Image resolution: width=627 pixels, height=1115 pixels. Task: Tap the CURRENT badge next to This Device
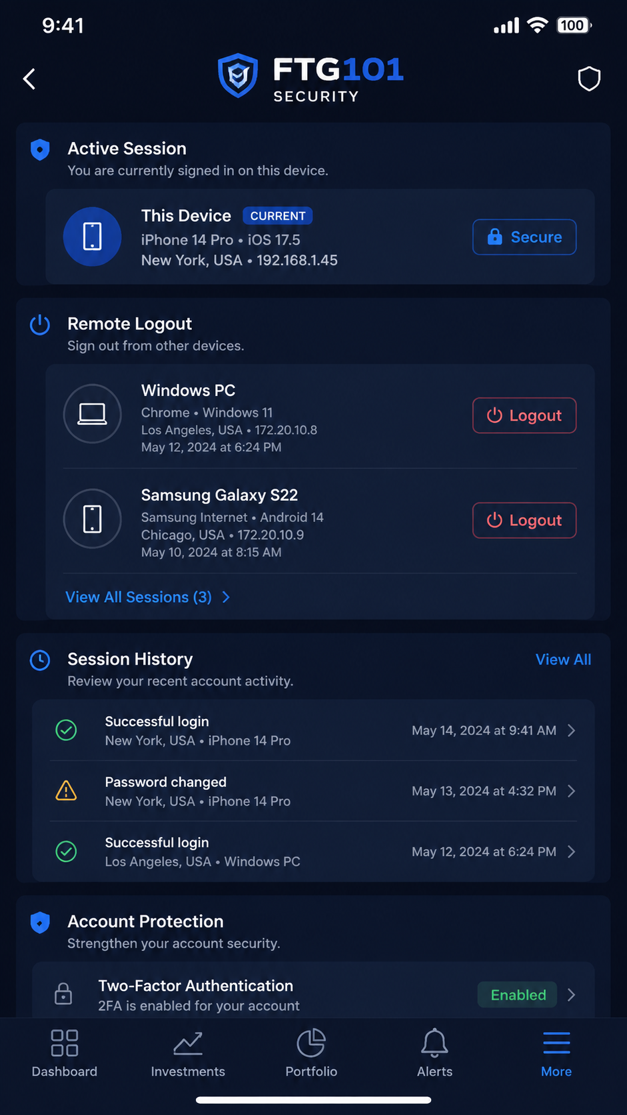point(277,216)
